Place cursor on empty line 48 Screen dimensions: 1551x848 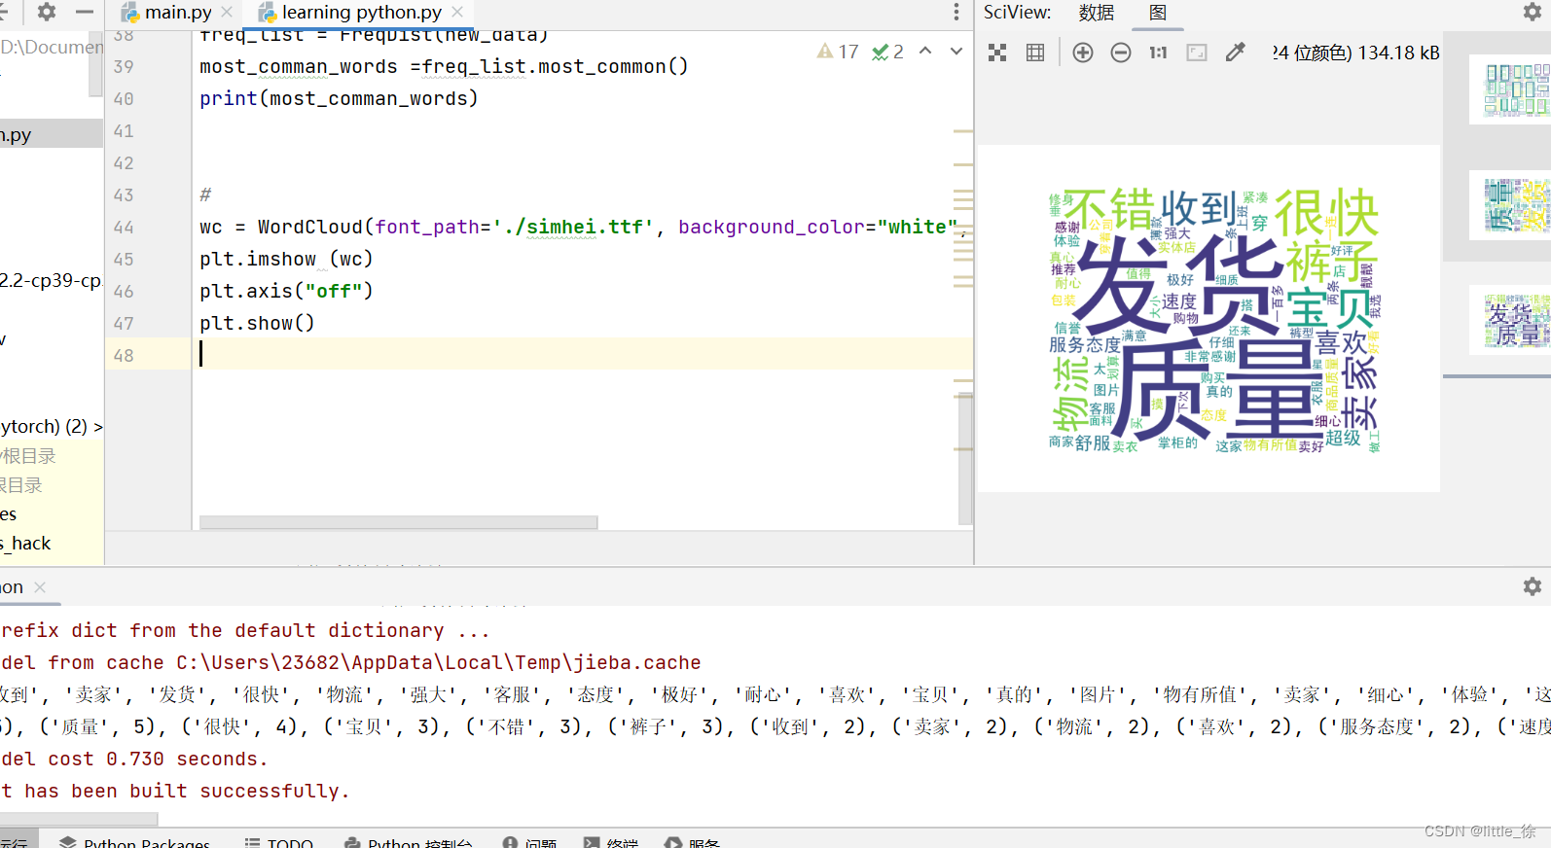click(582, 355)
